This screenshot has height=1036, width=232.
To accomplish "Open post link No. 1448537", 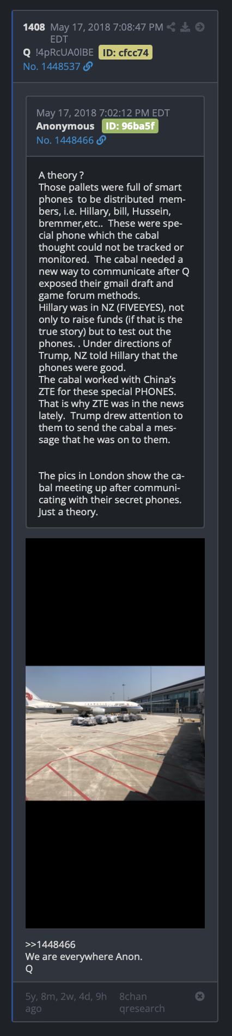I will (52, 66).
